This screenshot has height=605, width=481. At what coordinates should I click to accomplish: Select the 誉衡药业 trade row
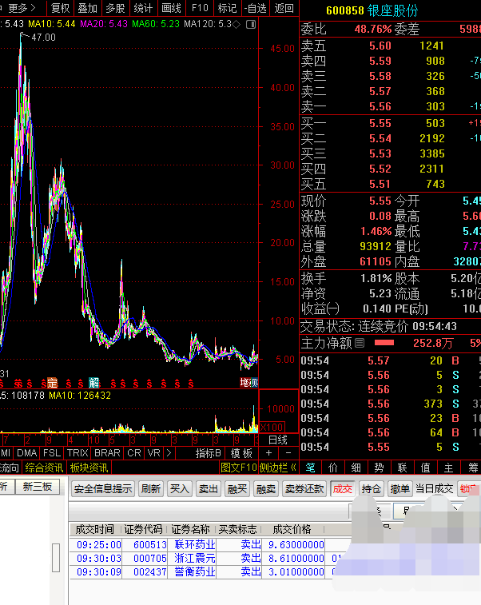click(x=201, y=571)
